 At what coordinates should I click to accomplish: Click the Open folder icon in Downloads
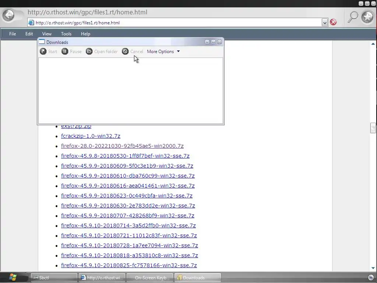(x=89, y=51)
